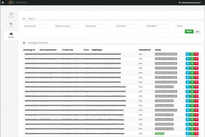Image resolution: width=205 pixels, height=137 pixels.
Task: Open the Versand tags section in sidebar
Action: (11, 25)
